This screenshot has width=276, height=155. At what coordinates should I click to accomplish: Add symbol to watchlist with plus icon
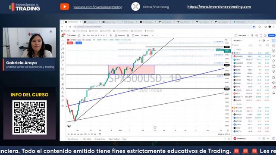coord(259,40)
